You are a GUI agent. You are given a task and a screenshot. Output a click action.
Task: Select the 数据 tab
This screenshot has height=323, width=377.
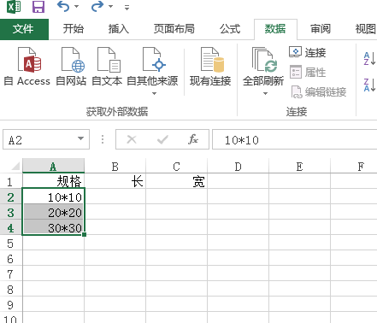275,29
